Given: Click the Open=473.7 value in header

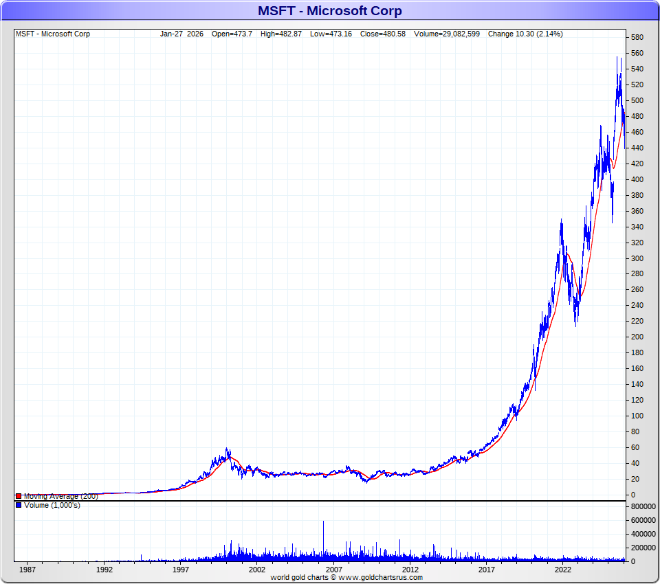Looking at the screenshot, I should (x=233, y=34).
